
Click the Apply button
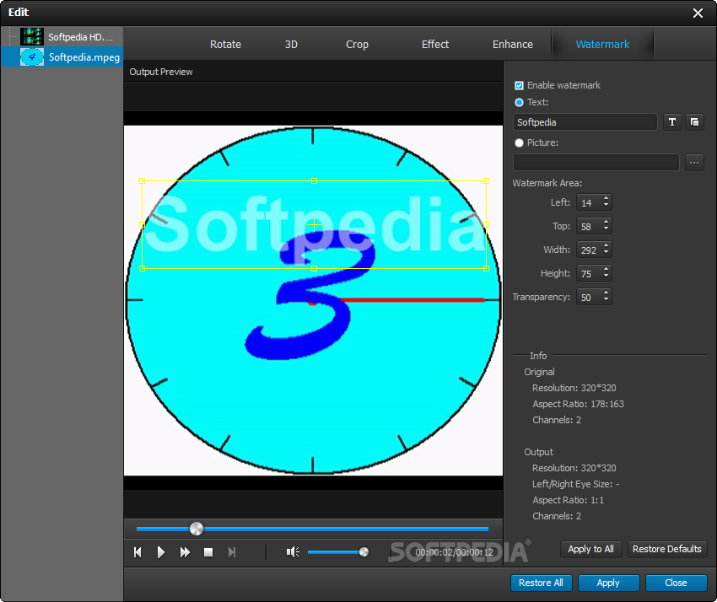[x=608, y=583]
